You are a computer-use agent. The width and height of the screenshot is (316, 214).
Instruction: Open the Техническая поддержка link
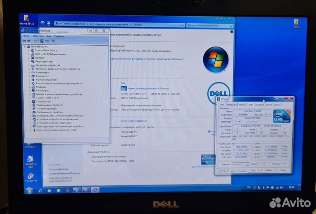133,121
